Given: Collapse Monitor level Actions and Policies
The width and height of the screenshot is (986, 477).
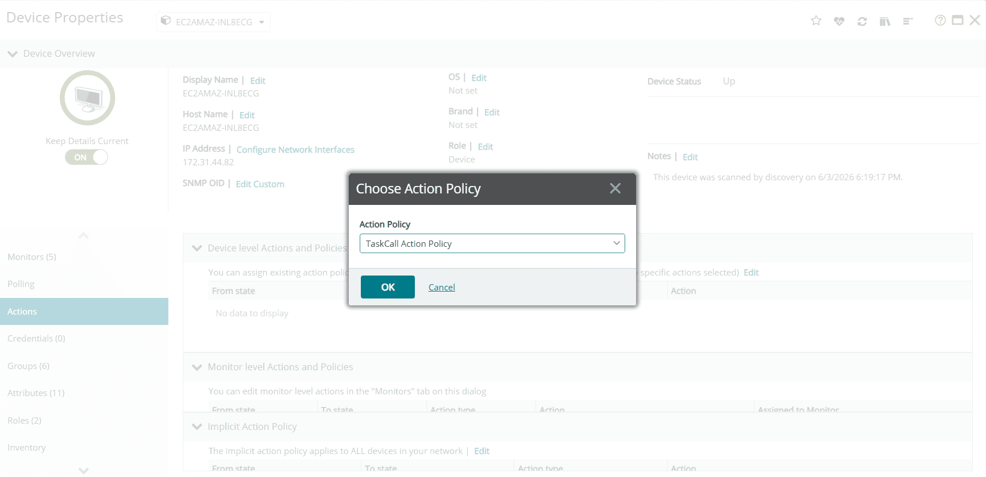Looking at the screenshot, I should tap(197, 367).
